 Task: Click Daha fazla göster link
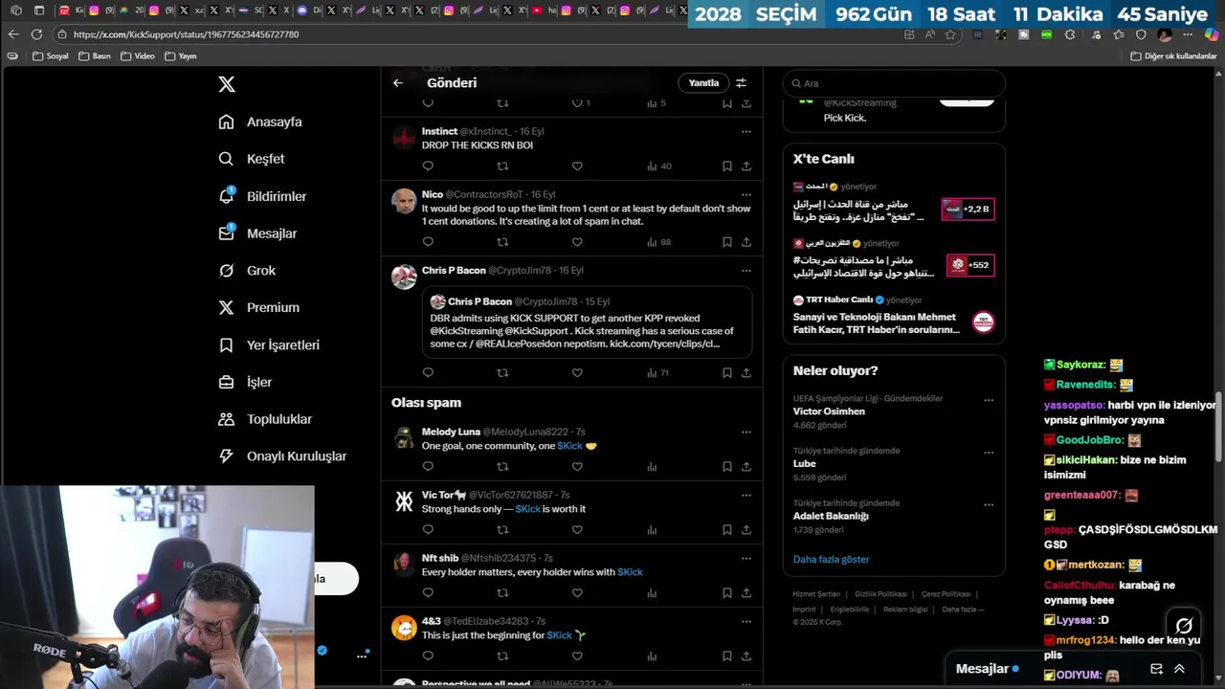tap(831, 560)
